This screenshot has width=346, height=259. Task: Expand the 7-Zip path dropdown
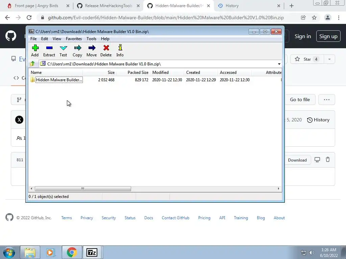(x=279, y=64)
